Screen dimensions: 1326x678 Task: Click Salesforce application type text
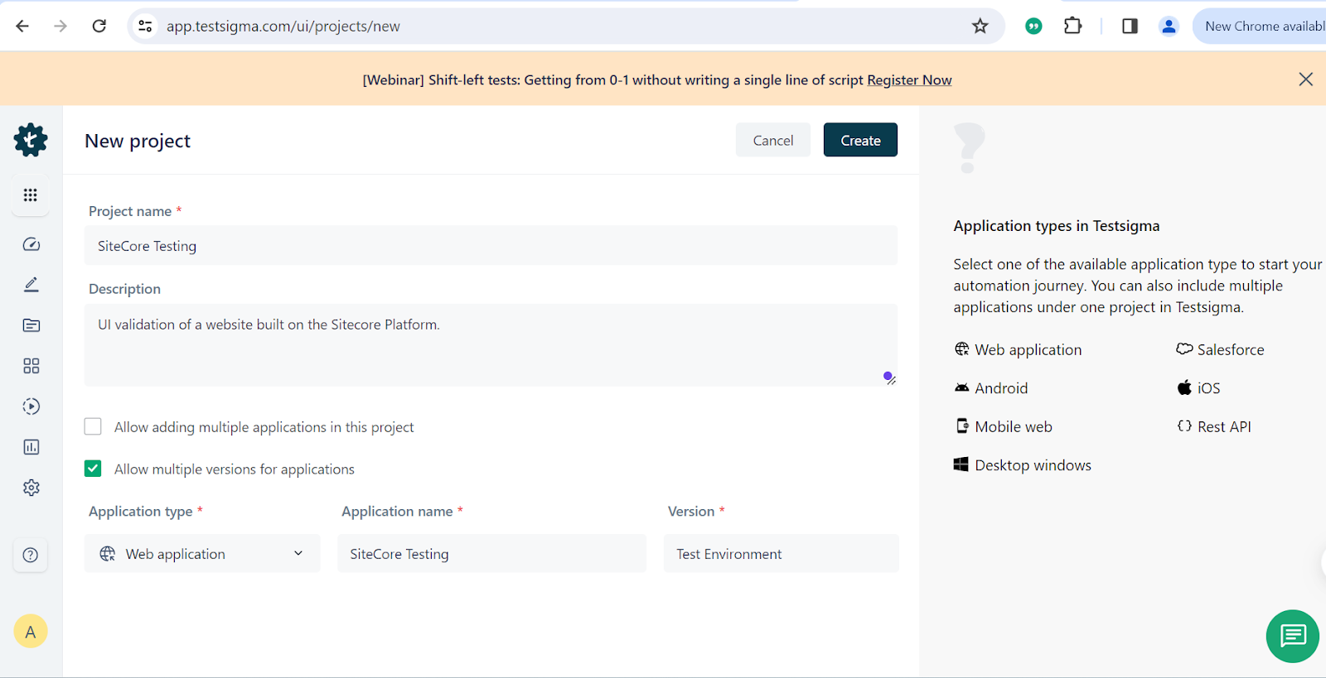pyautogui.click(x=1231, y=350)
